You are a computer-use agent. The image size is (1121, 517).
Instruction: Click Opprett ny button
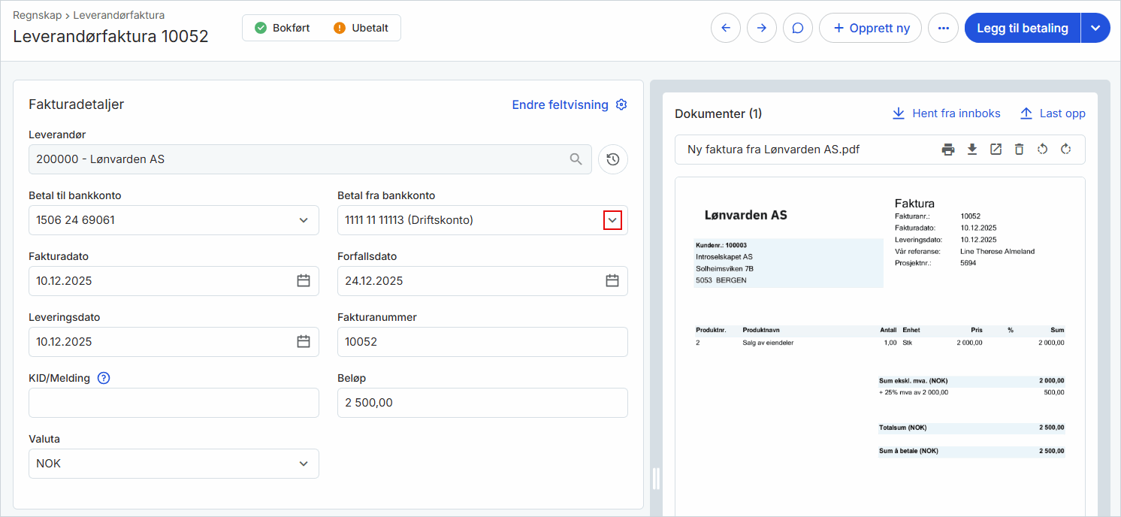click(870, 28)
